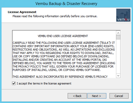Click the 'License Agreement' heading

click(22, 12)
